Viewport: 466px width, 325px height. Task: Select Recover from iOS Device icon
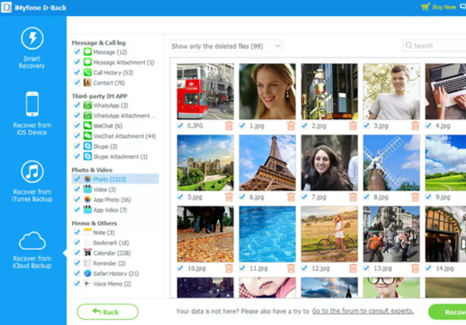coord(32,104)
